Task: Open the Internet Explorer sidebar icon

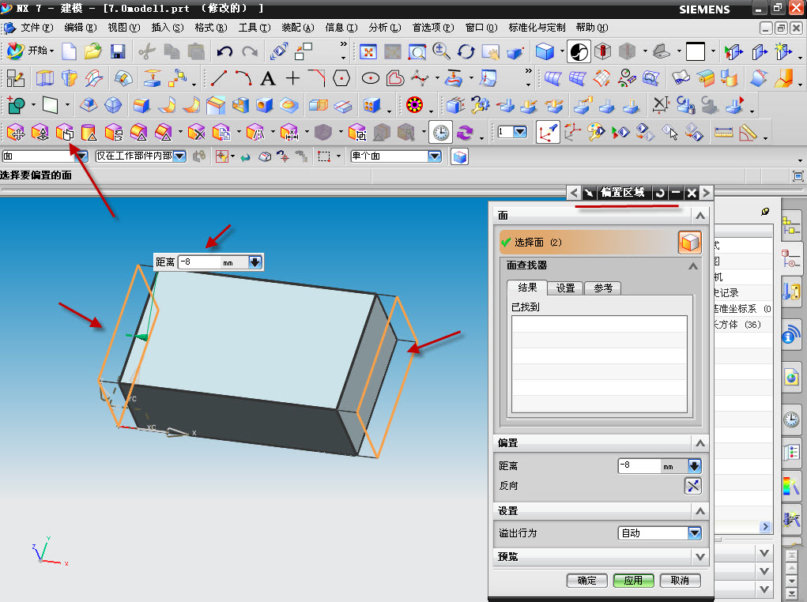Action: [791, 378]
